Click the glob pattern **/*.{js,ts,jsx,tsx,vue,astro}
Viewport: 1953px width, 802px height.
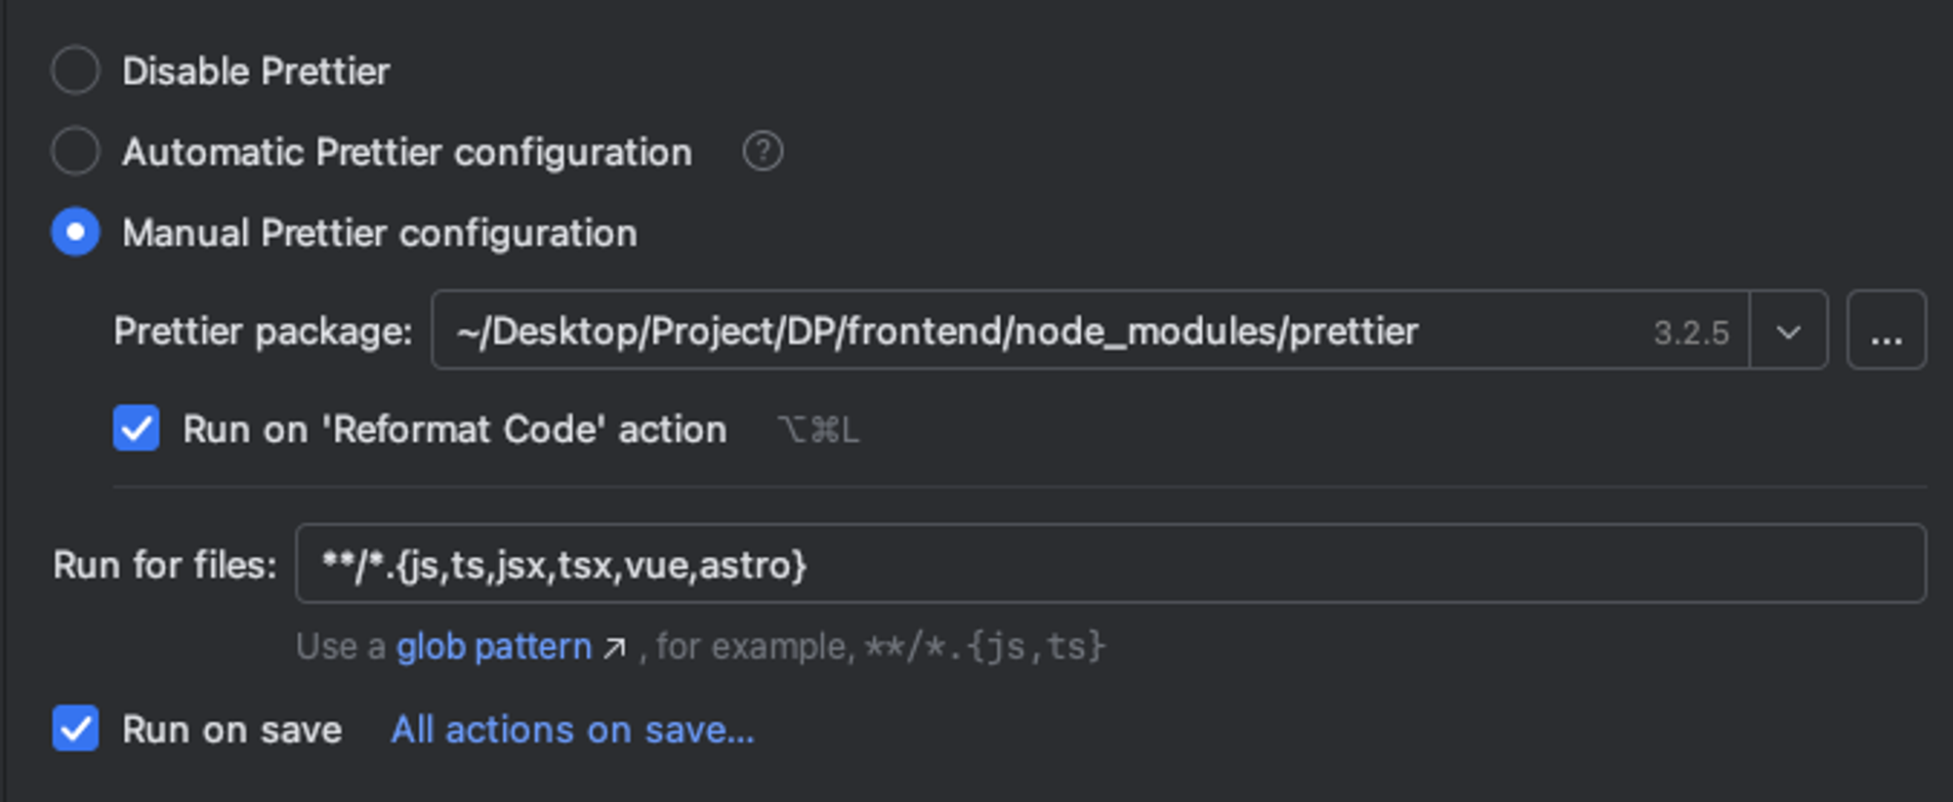(564, 564)
